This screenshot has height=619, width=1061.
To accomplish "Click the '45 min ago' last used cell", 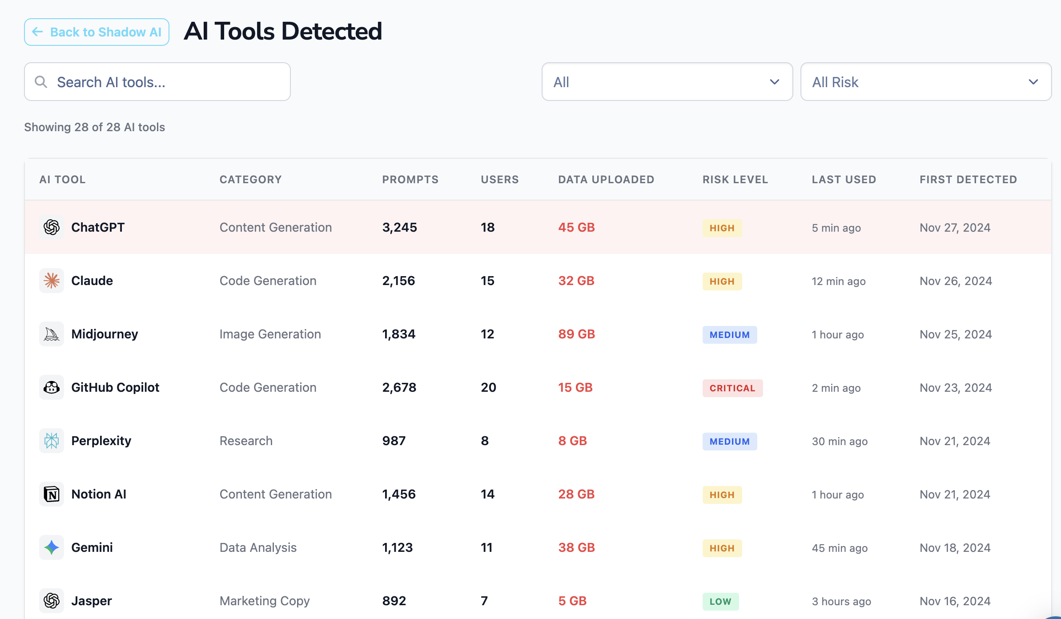I will point(840,548).
